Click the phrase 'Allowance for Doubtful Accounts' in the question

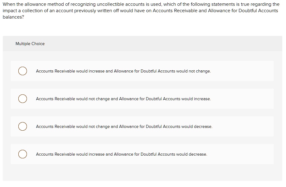click(241, 10)
